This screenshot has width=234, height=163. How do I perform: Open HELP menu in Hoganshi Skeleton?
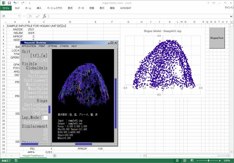click(x=74, y=46)
